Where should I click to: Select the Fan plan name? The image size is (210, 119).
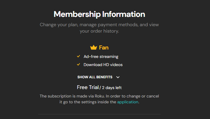(x=104, y=47)
